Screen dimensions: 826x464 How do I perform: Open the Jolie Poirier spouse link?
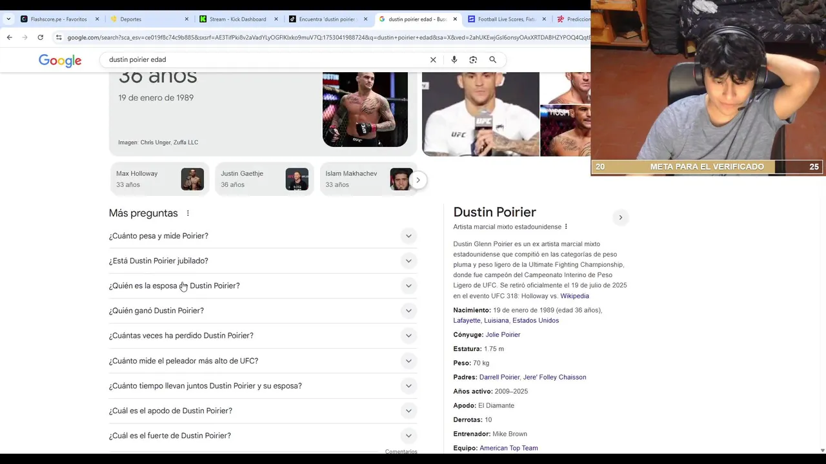[503, 334]
